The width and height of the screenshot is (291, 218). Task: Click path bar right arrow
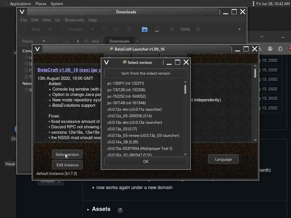[x=138, y=41]
